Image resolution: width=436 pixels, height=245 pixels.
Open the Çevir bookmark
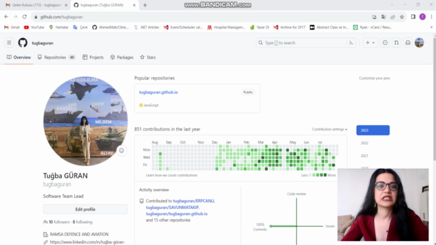coord(80,27)
